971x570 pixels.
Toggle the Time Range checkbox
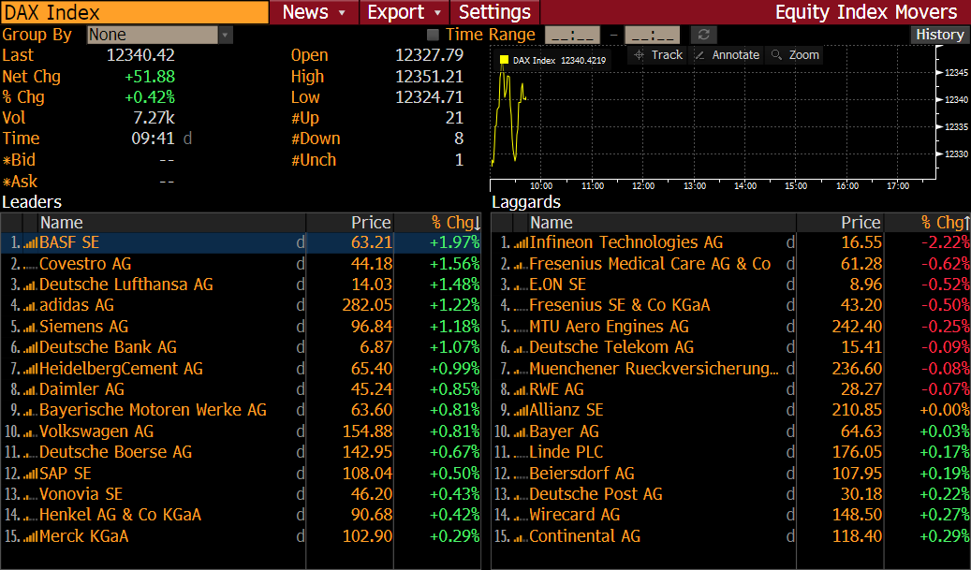coord(433,35)
